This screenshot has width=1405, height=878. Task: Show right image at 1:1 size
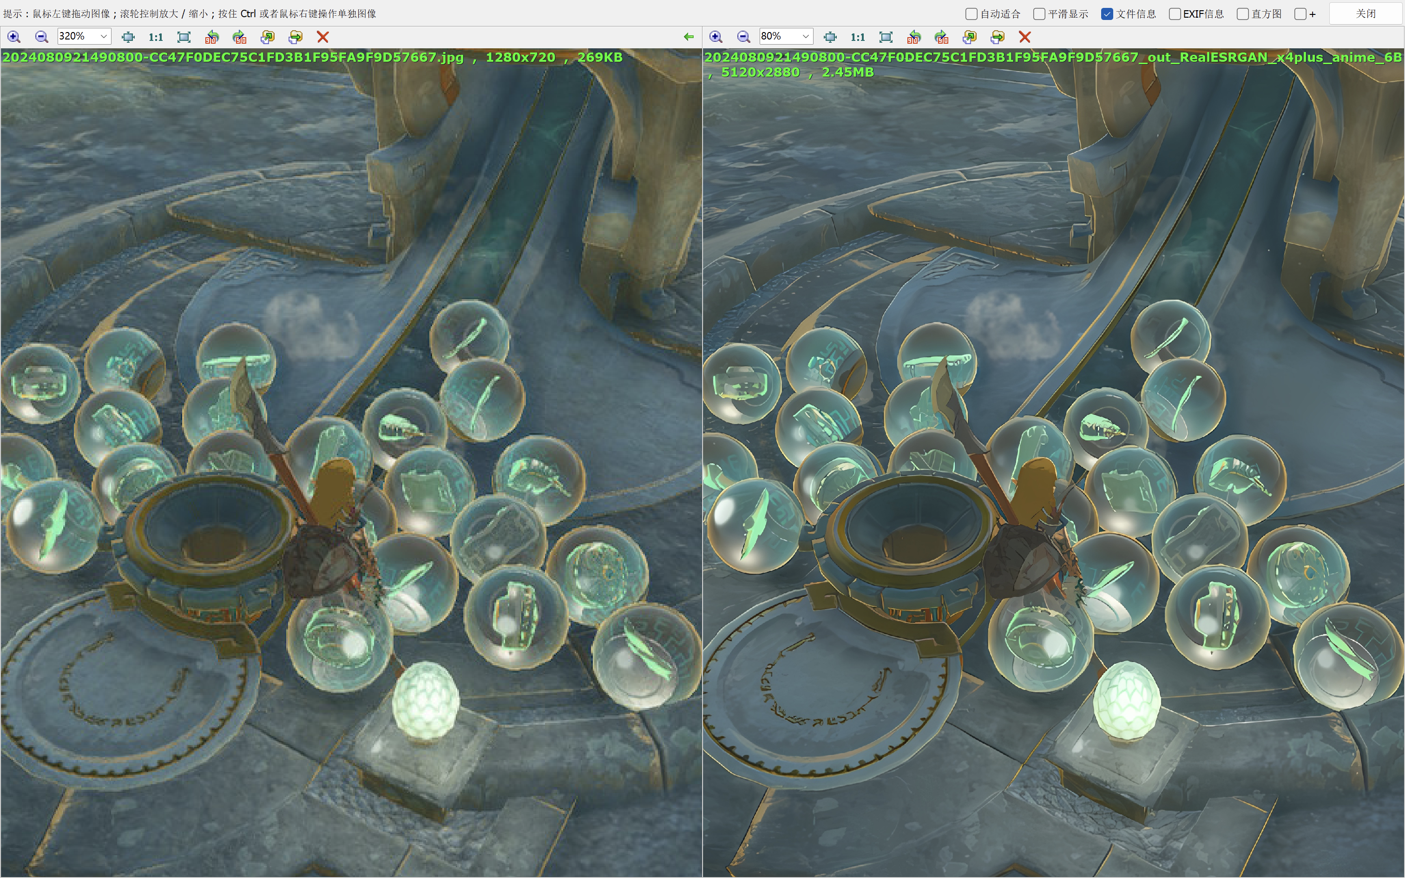(x=858, y=37)
